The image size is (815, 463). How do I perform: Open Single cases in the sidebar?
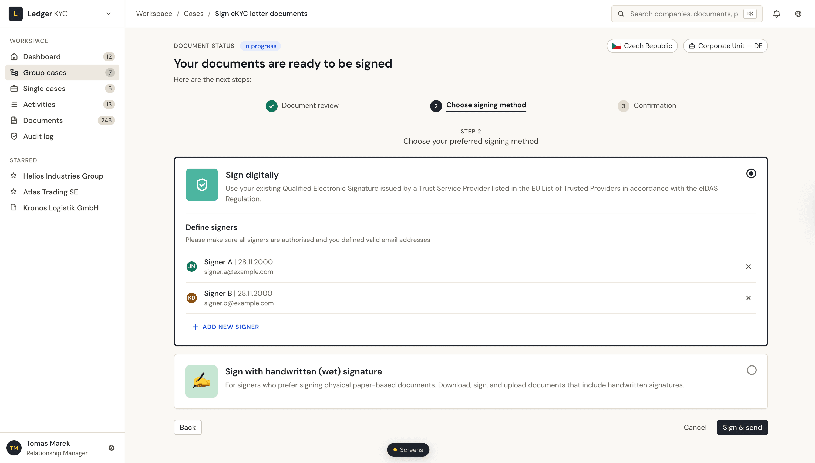44,88
